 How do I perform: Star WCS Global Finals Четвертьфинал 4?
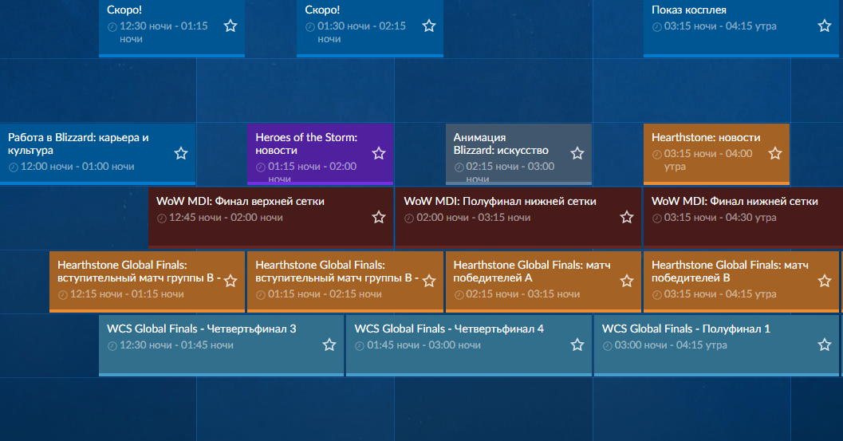577,345
